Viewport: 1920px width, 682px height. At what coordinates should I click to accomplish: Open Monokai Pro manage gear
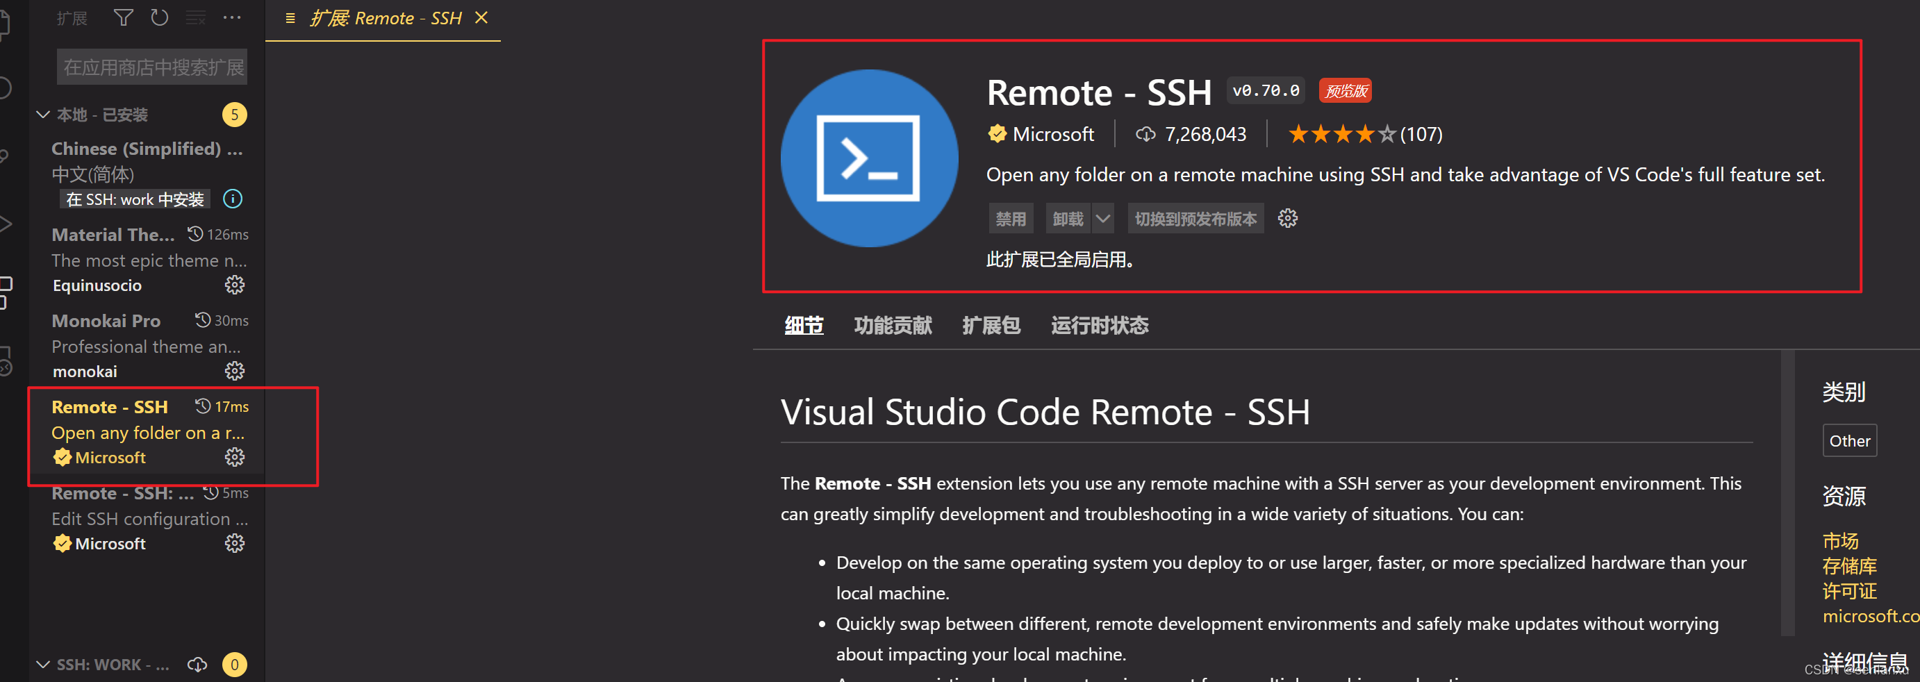235,371
